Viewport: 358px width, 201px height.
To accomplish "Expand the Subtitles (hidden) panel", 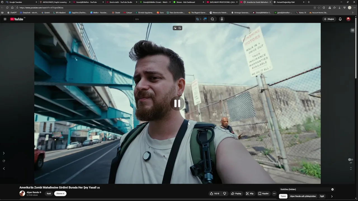I will point(332,189).
